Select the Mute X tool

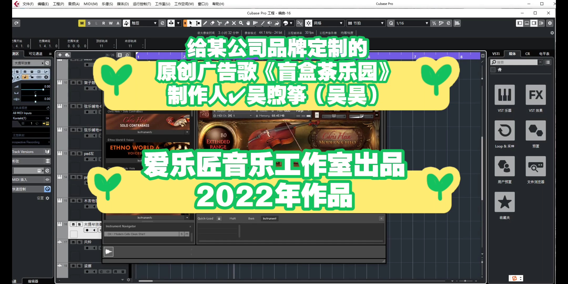[x=234, y=23]
